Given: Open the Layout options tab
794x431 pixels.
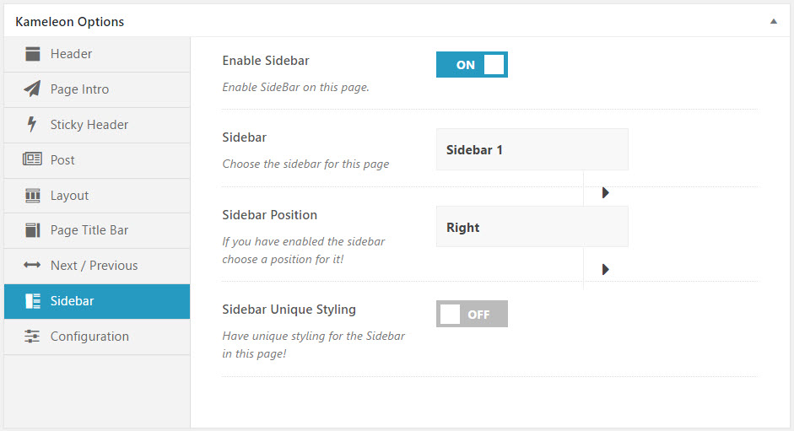Looking at the screenshot, I should [x=69, y=196].
